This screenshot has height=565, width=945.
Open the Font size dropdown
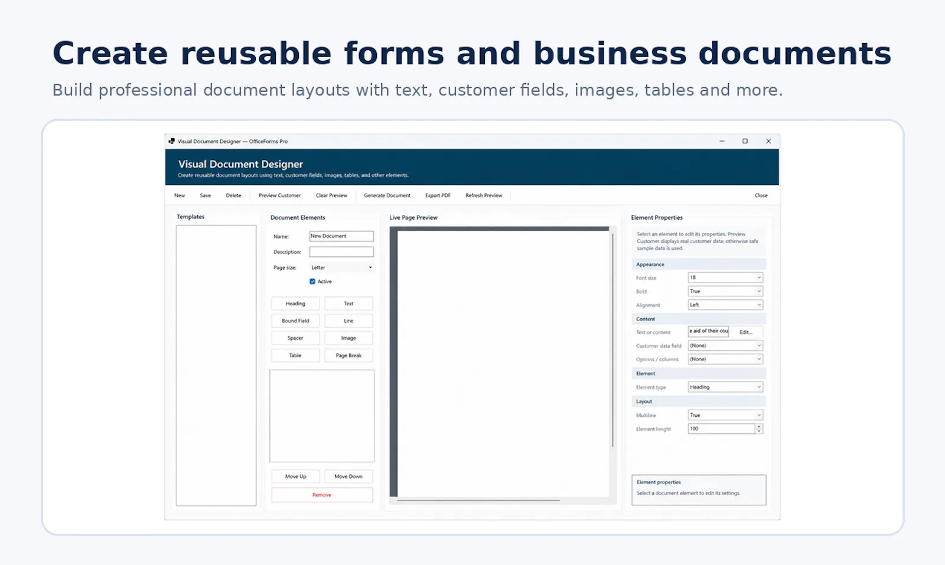(x=725, y=277)
